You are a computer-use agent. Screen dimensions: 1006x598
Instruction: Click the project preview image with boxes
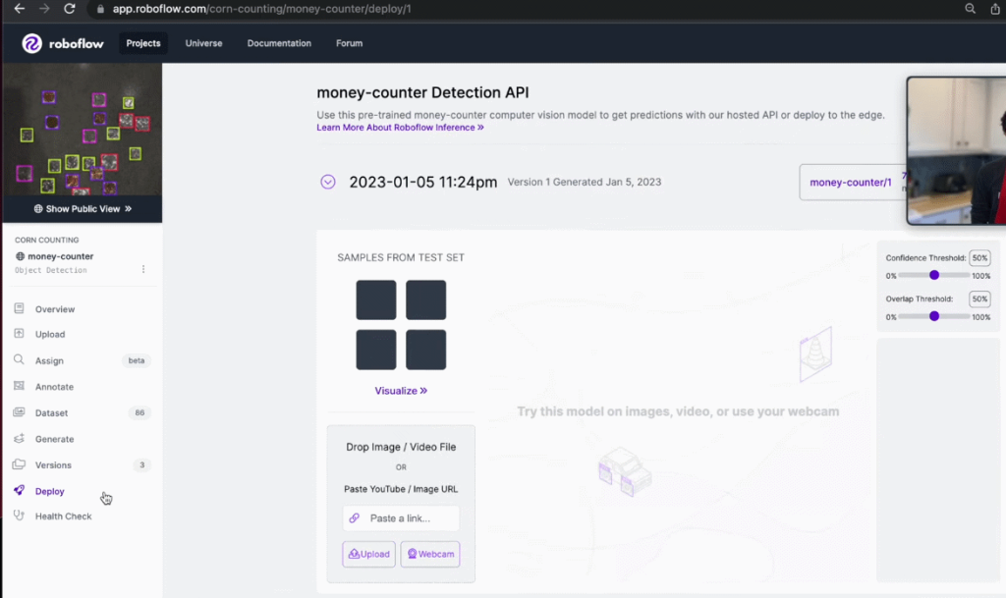83,130
